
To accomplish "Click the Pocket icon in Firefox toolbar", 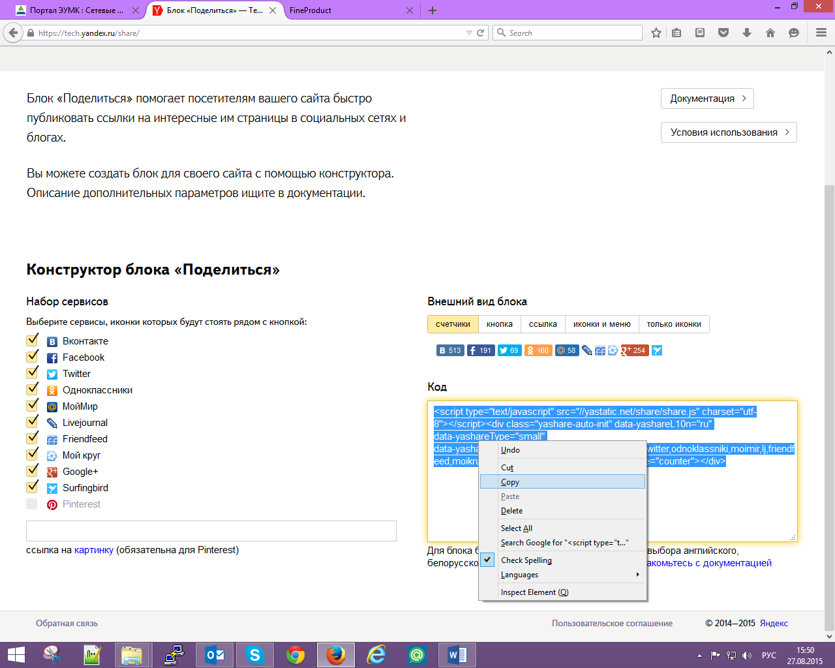I will click(723, 33).
